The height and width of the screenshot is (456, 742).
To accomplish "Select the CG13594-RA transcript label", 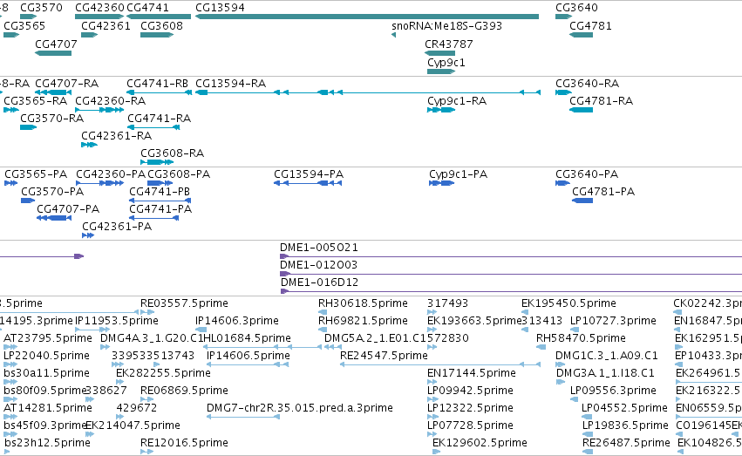I will click(x=231, y=84).
